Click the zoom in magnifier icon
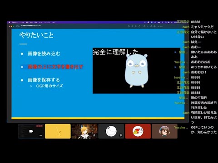218x163 pixels. (x=136, y=26)
